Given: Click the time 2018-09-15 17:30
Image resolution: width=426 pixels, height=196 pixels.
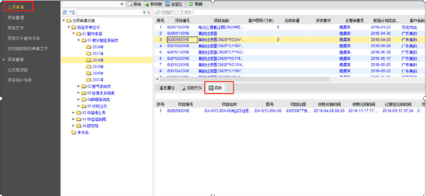Looking at the screenshot, I should 398,111.
